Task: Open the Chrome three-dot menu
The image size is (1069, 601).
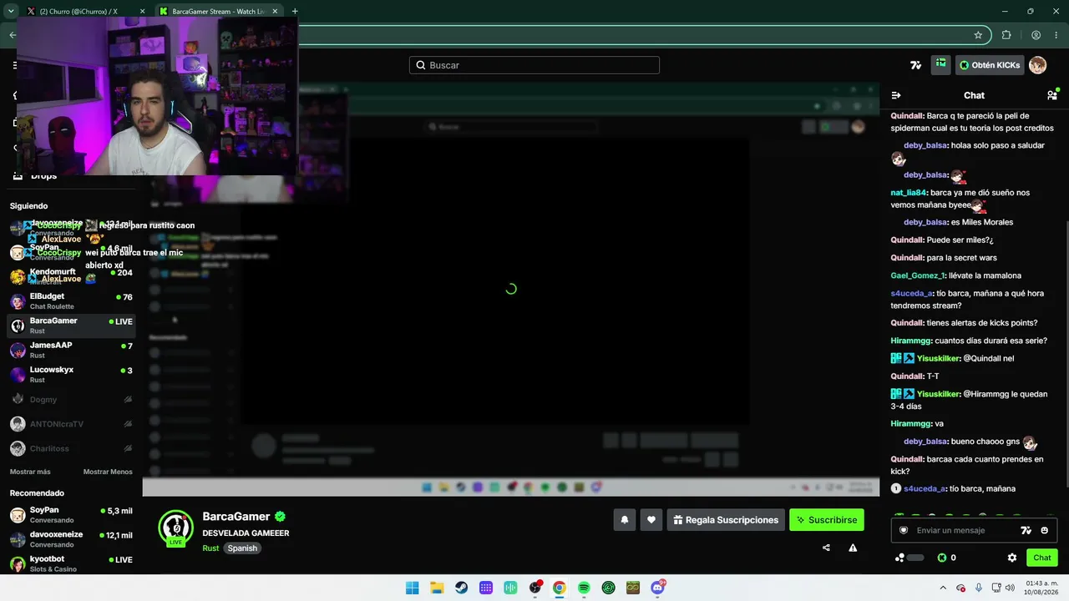Action: [x=1057, y=35]
